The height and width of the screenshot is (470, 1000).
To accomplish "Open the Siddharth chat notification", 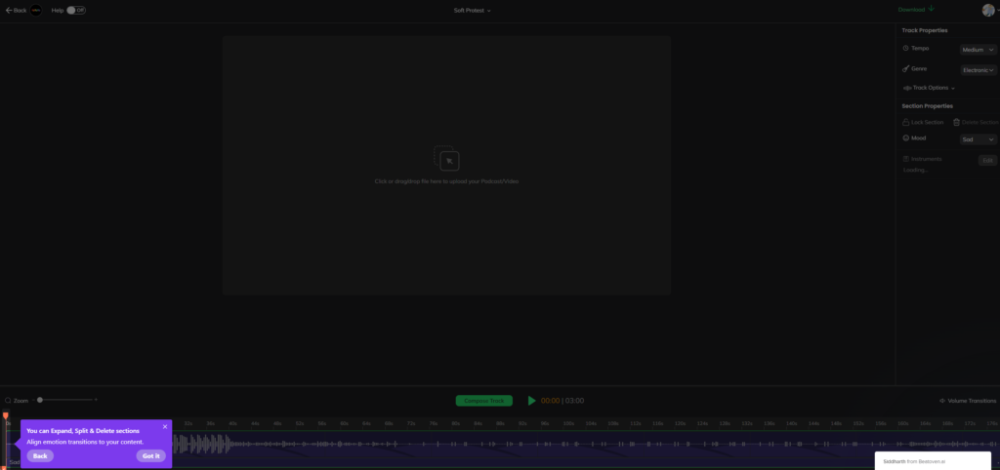I will pos(933,461).
